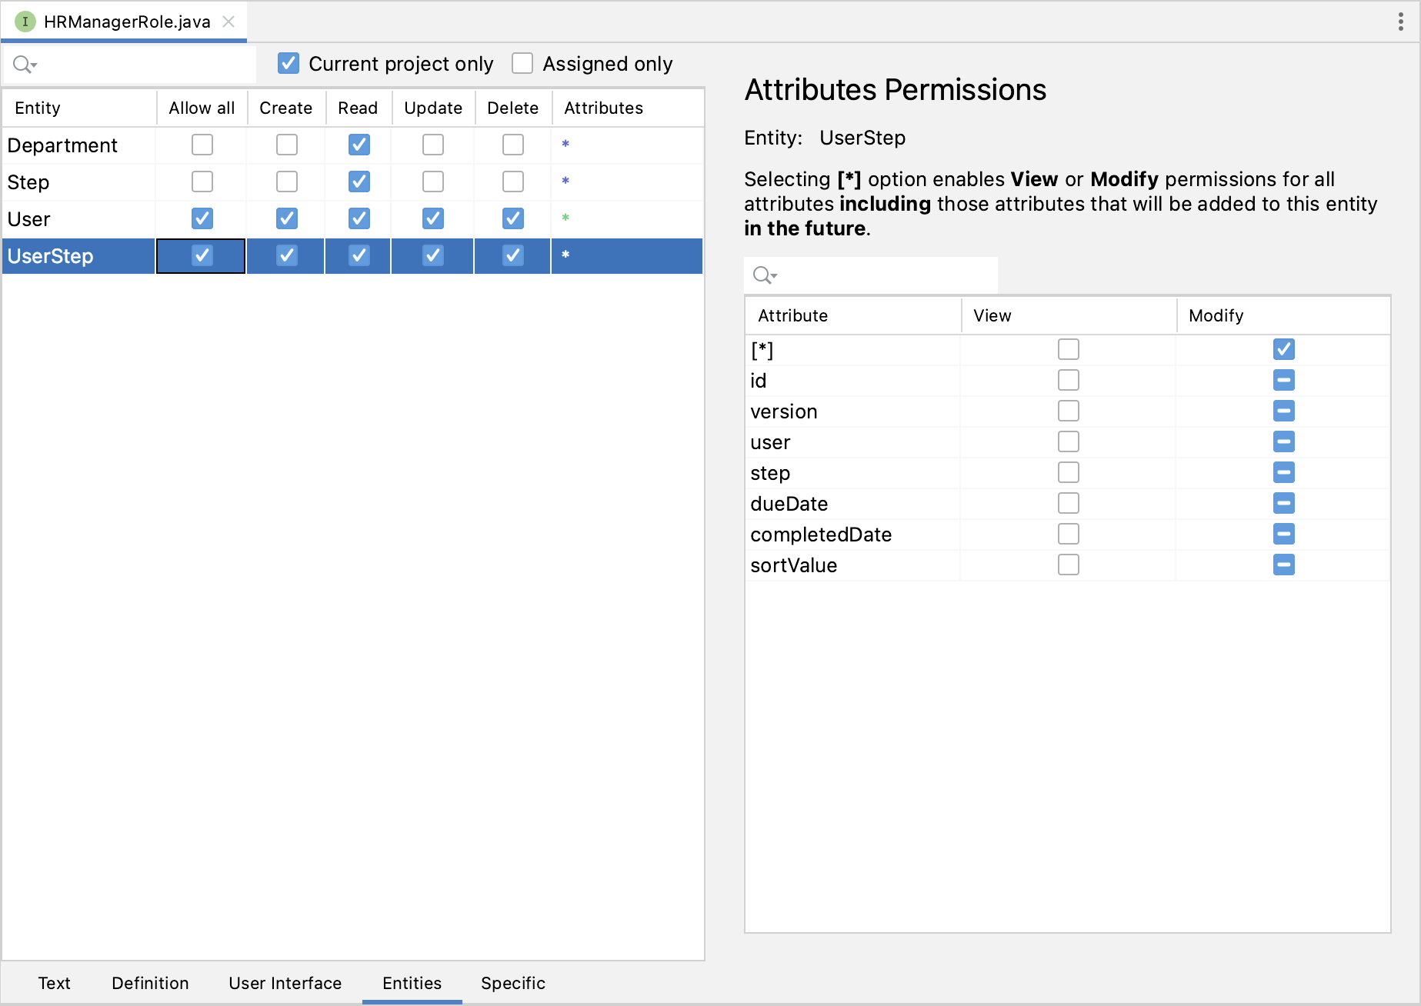Screen dimensions: 1421x1006
Task: Open the User Interface tab
Action: (285, 983)
